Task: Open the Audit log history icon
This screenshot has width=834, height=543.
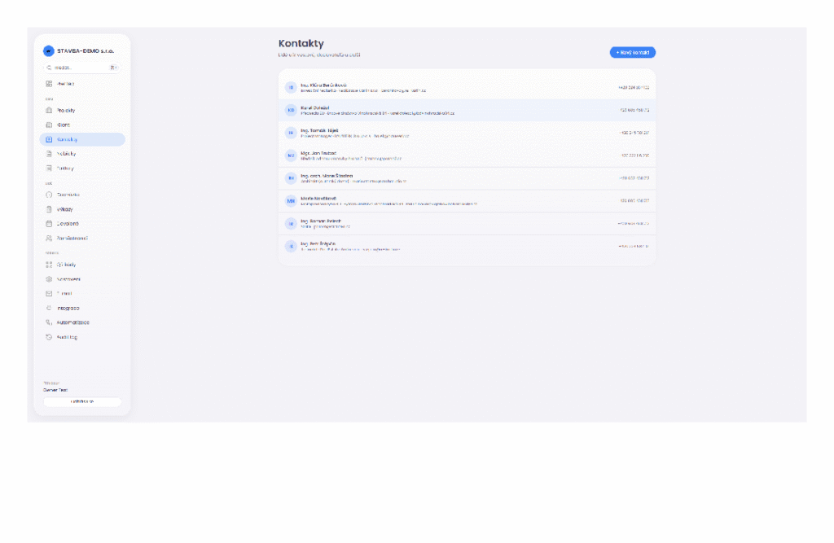Action: (49, 337)
